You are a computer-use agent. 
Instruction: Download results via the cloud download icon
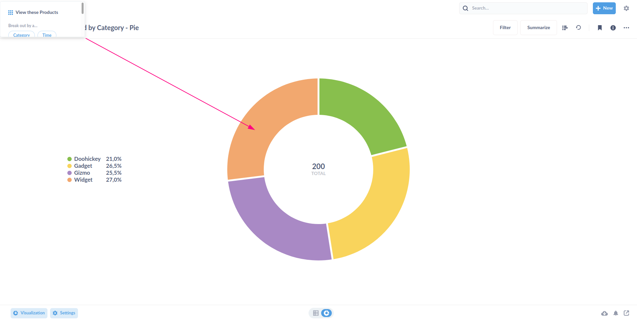(605, 313)
